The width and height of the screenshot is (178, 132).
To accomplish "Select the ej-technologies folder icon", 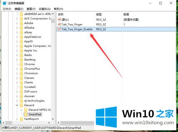I will pyautogui.click(x=21, y=101).
